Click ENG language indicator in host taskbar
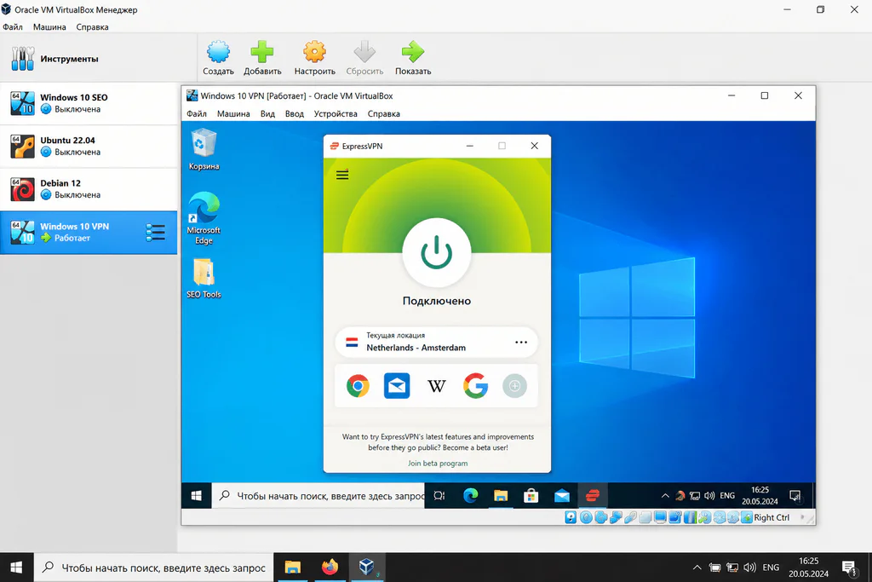This screenshot has height=582, width=872. pos(771,568)
